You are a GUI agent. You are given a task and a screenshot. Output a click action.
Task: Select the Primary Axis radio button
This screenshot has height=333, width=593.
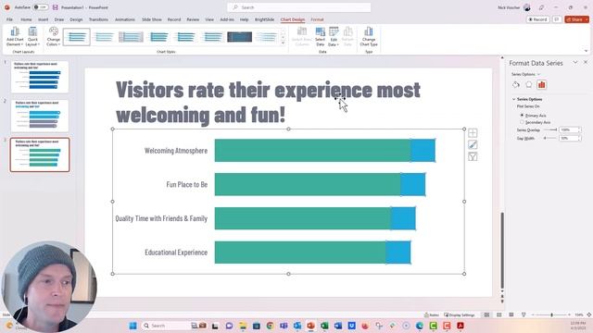click(x=522, y=115)
